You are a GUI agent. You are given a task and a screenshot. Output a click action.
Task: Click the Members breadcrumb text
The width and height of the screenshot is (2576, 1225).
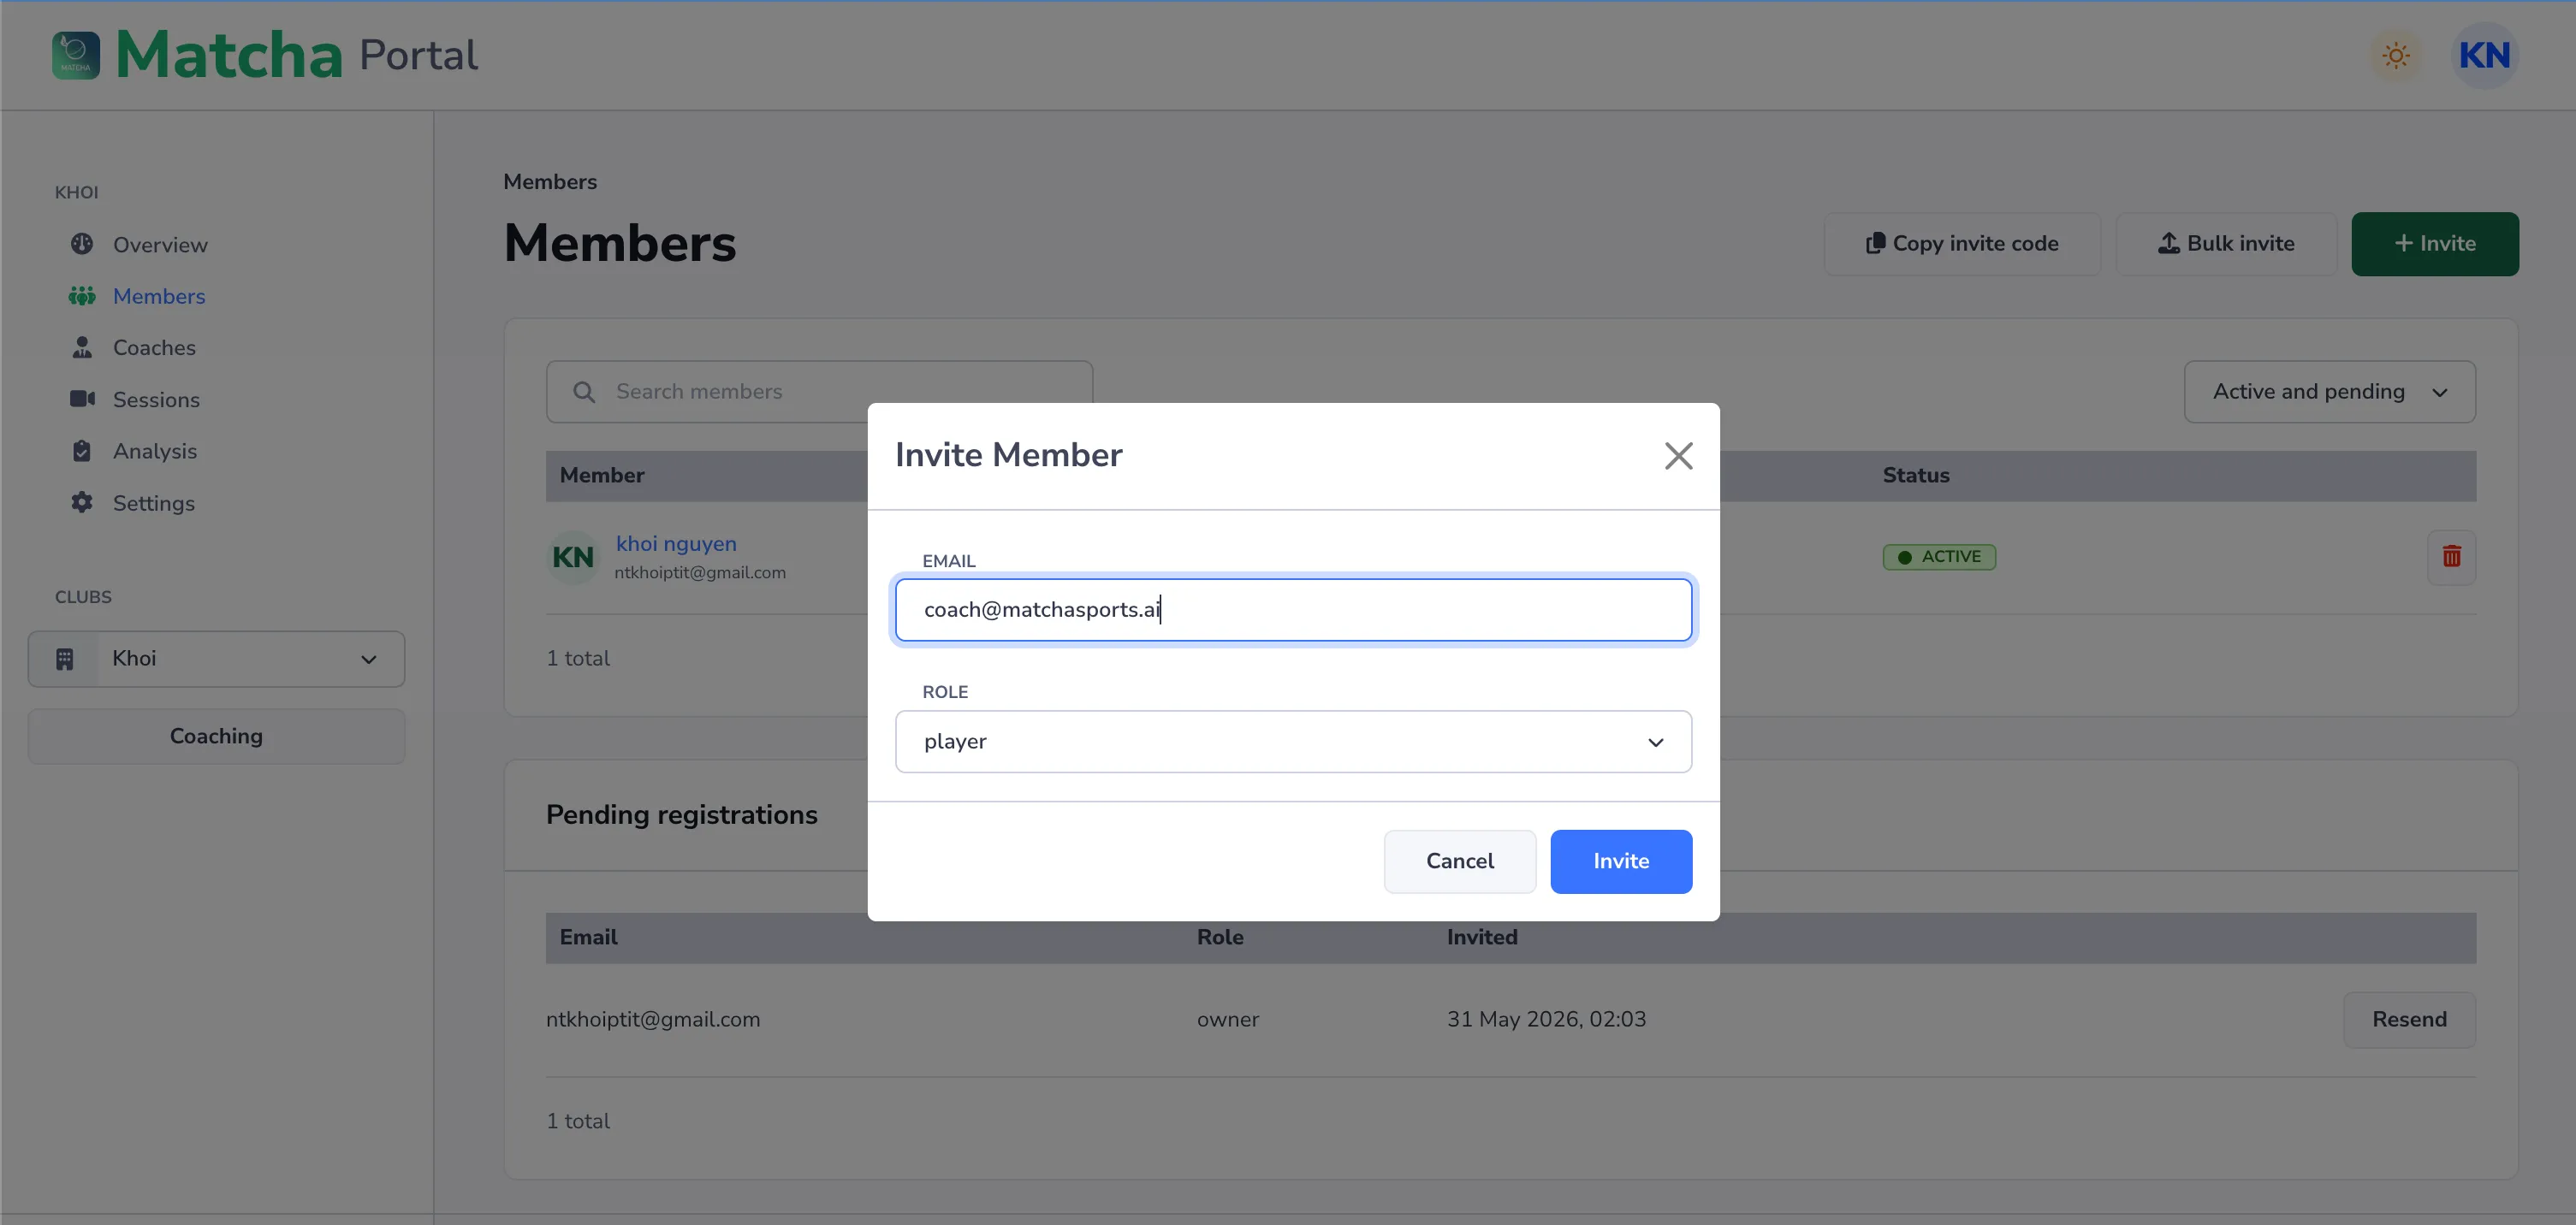[x=550, y=183]
